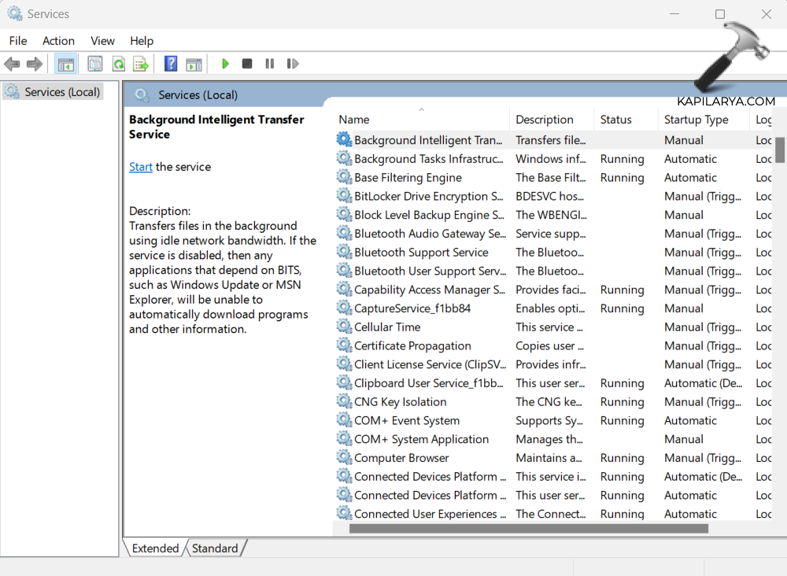Screen dimensions: 787x576
Task: Click the Back arrow in toolbar
Action: [x=12, y=64]
